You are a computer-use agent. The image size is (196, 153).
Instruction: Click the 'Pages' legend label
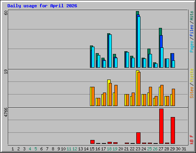[x=192, y=47]
